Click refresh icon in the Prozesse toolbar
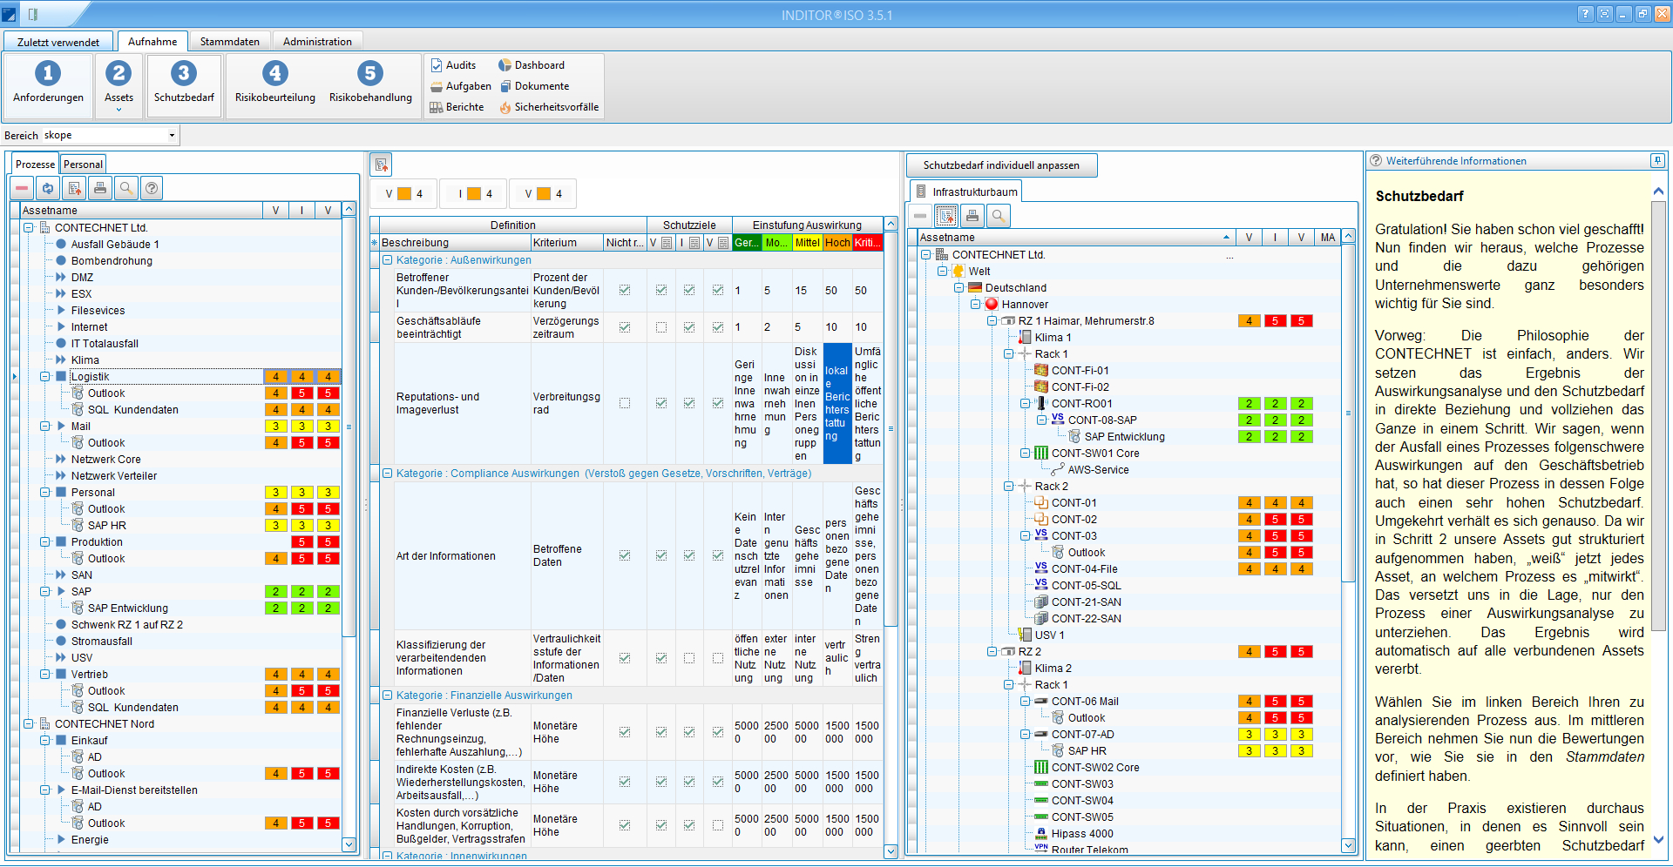This screenshot has width=1673, height=867. [x=48, y=188]
